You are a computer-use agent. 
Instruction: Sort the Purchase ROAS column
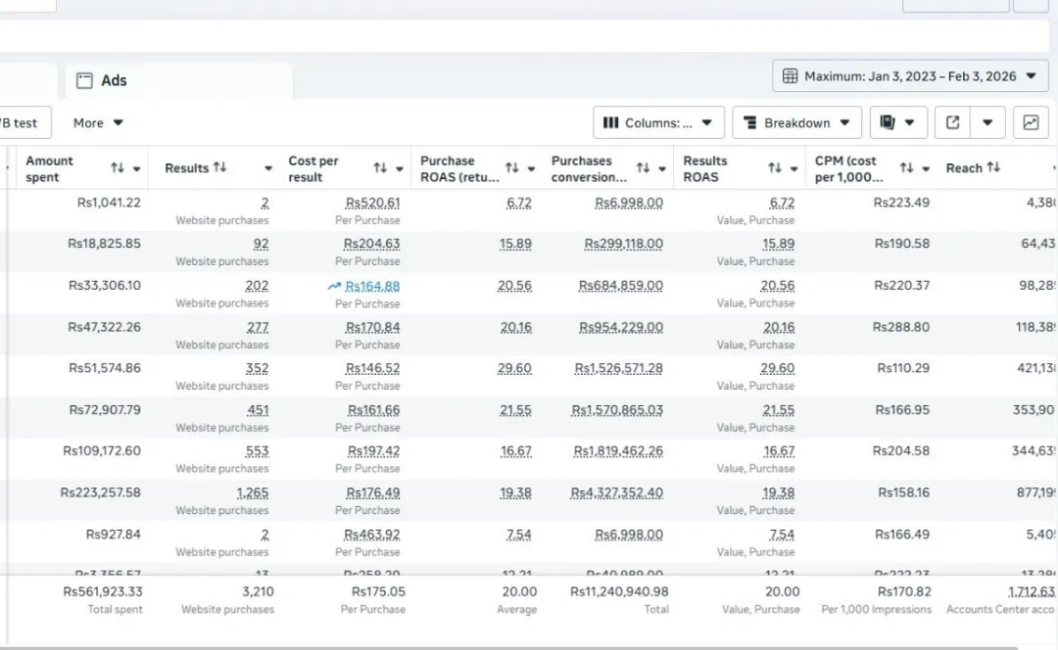click(x=512, y=168)
